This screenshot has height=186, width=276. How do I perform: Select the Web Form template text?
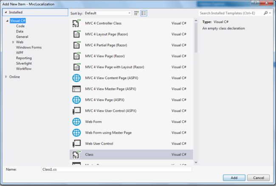click(93, 122)
